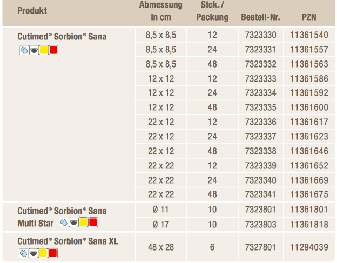Click the yellow square under Cutimed Sorbion Sana

[44, 50]
